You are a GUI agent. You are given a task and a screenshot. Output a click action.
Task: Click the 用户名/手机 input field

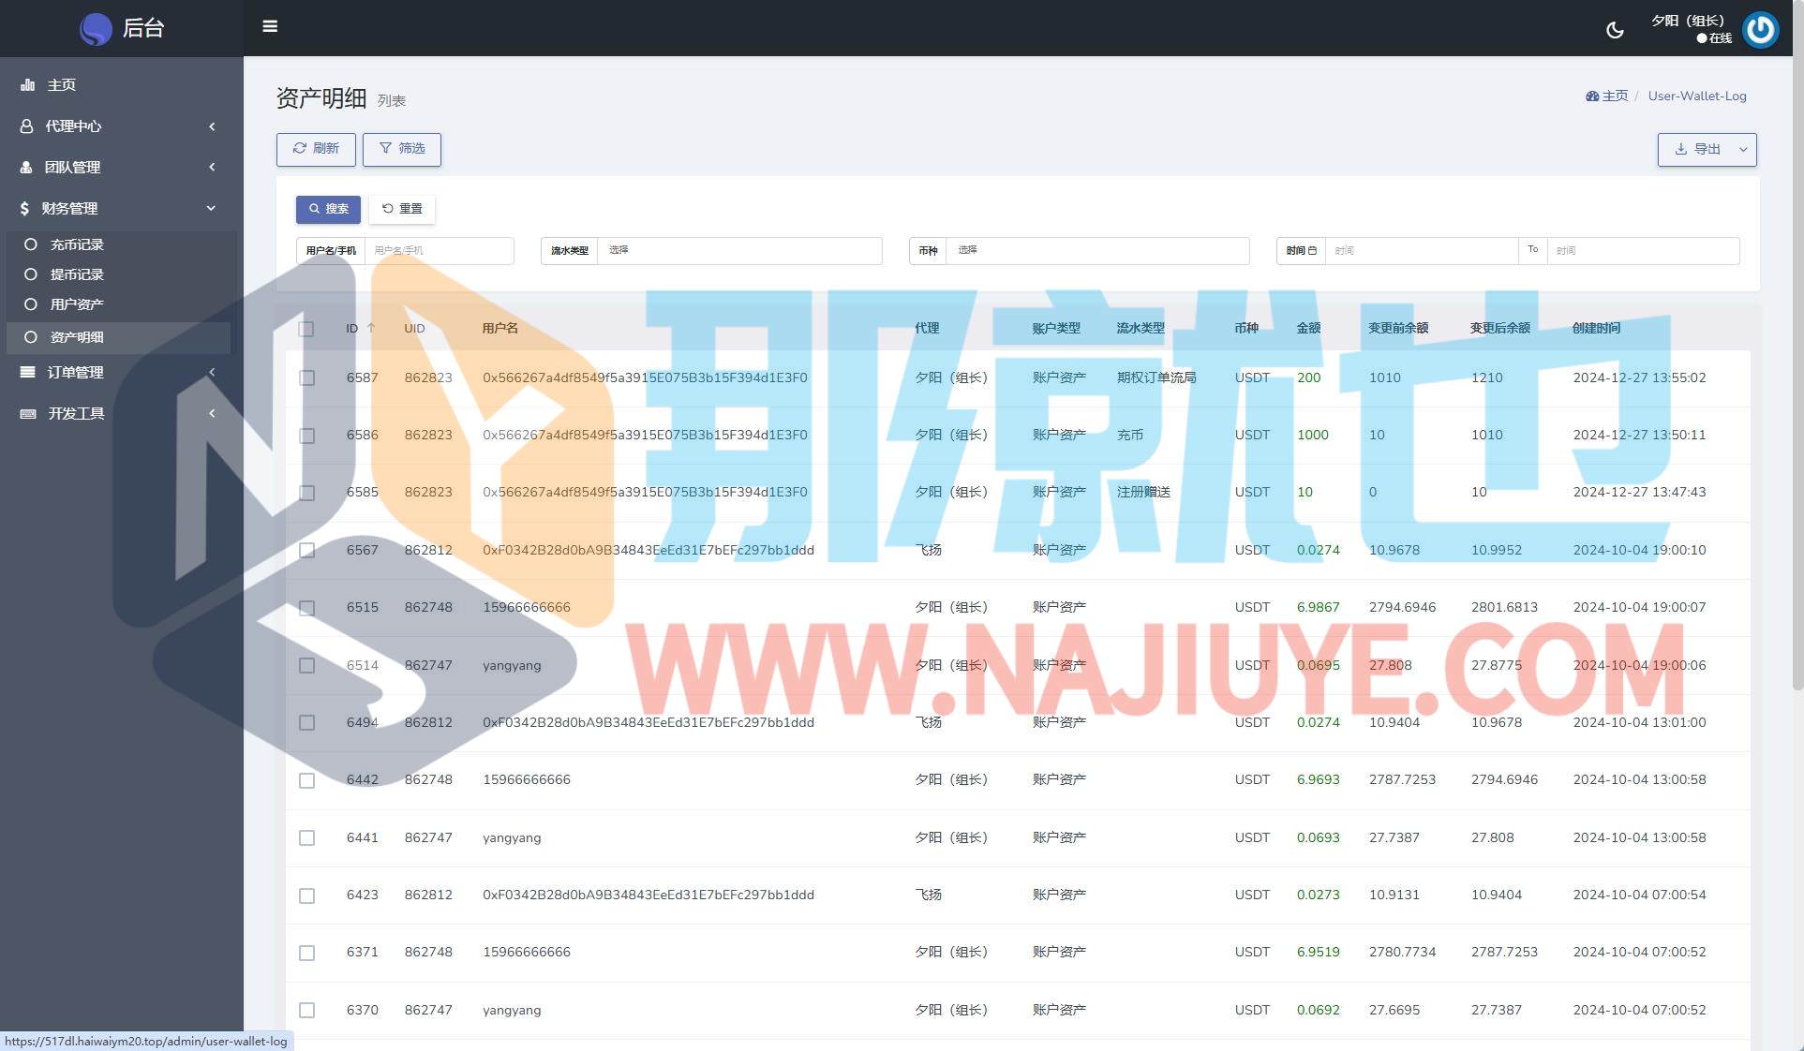[438, 250]
